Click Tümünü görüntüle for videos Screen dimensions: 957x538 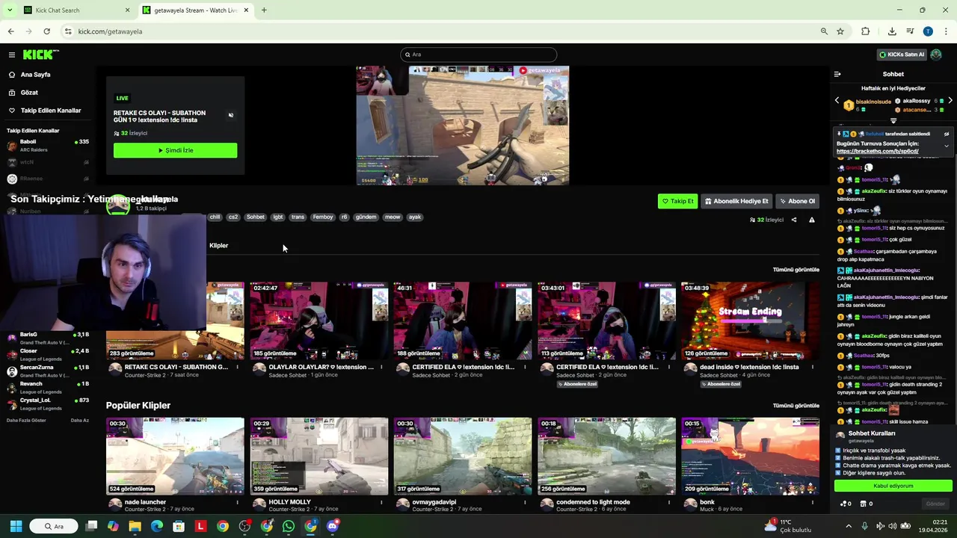click(796, 270)
